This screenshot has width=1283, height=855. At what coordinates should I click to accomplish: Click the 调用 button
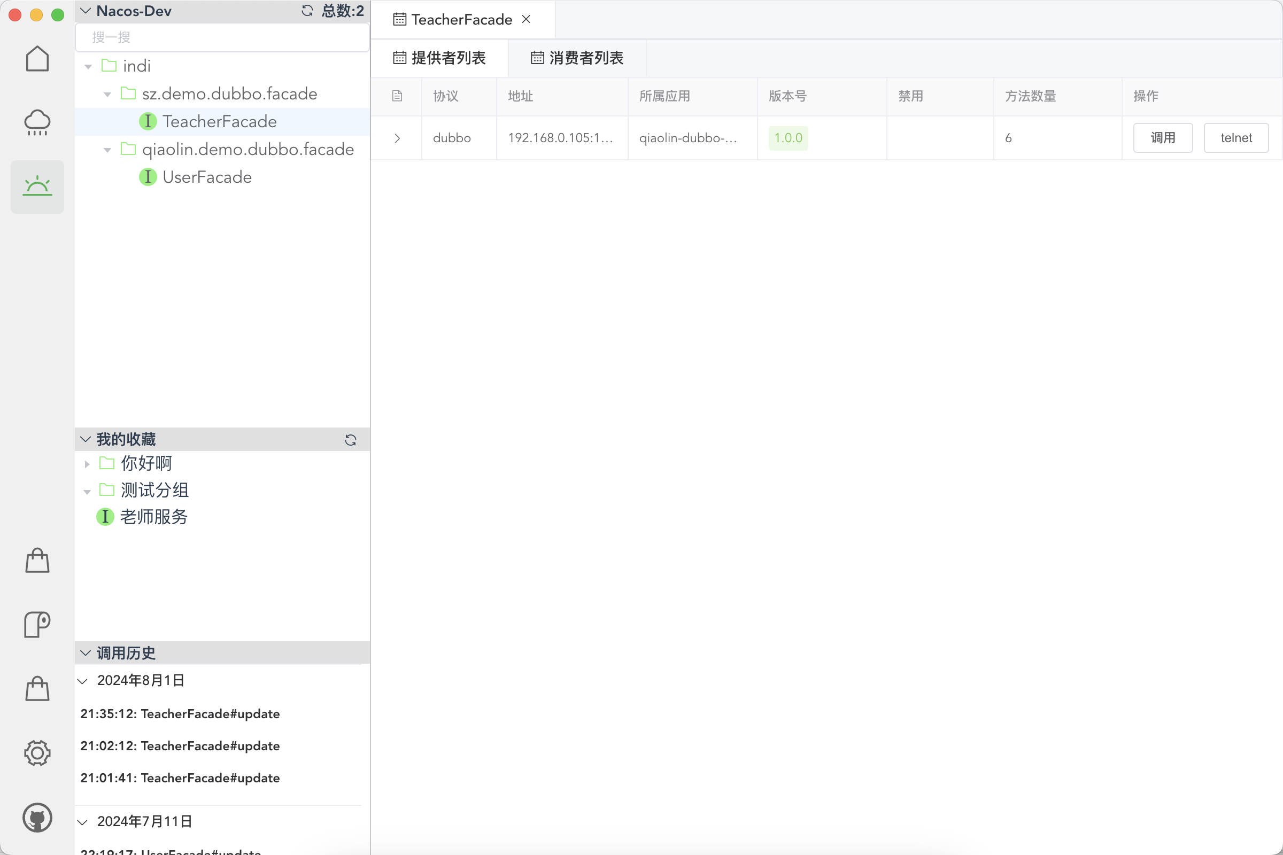pos(1162,138)
